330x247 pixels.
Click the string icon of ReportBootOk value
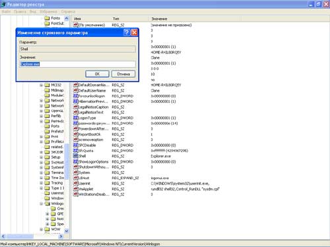point(76,134)
